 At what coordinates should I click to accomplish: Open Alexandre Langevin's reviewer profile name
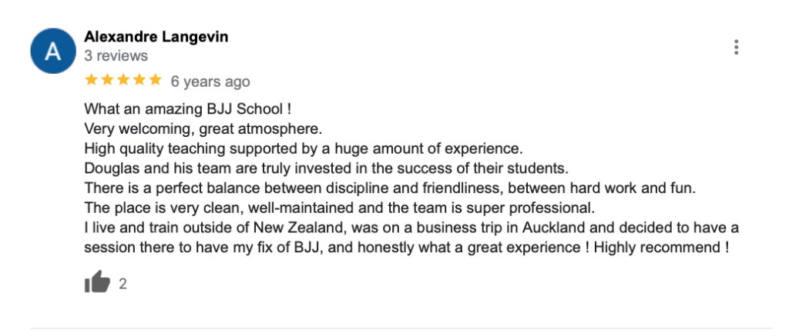156,37
